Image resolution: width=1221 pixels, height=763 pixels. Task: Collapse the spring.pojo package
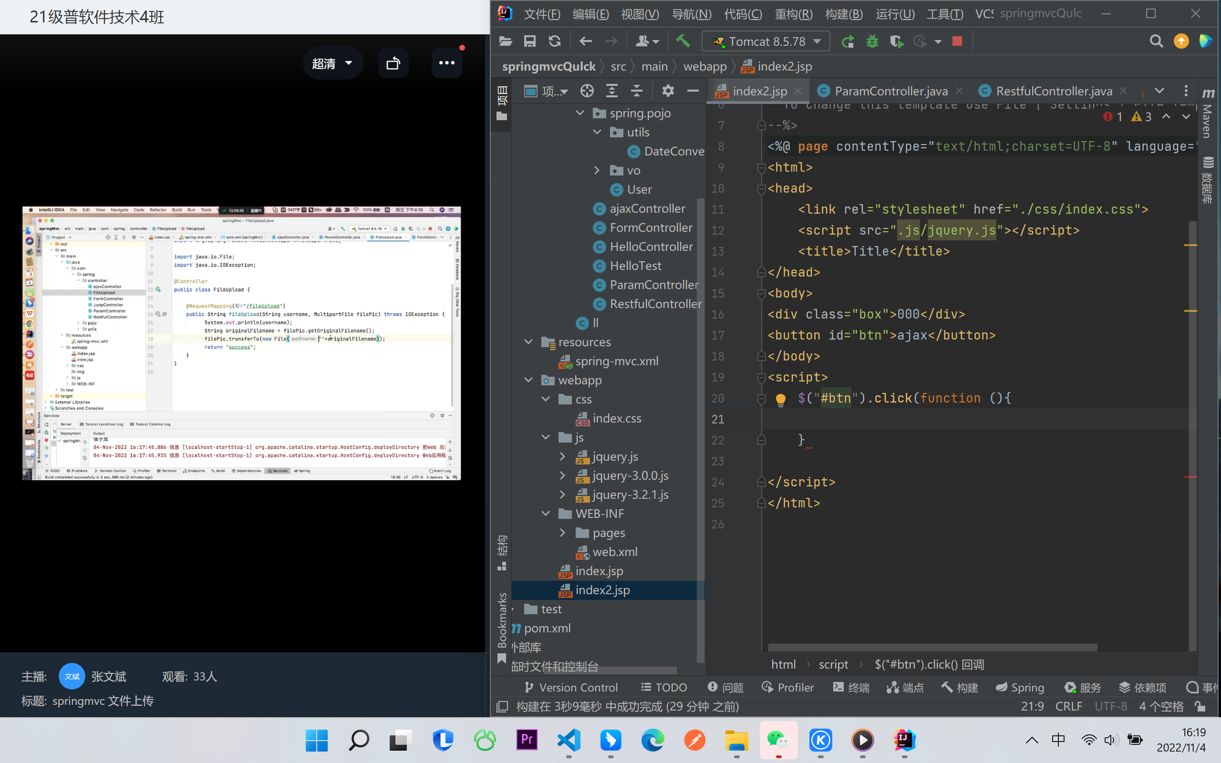(x=580, y=113)
